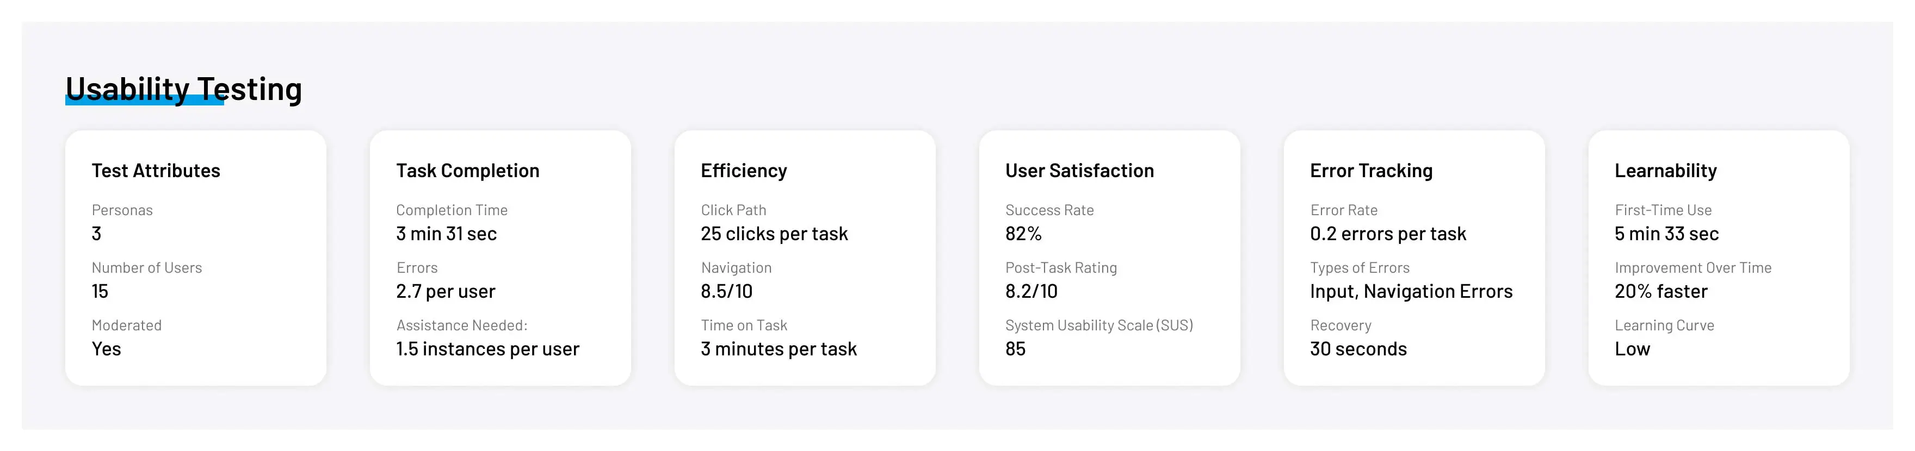Screen dimensions: 1915x451
Task: Click the System Usability Scale (SUS) label
Action: [1099, 325]
